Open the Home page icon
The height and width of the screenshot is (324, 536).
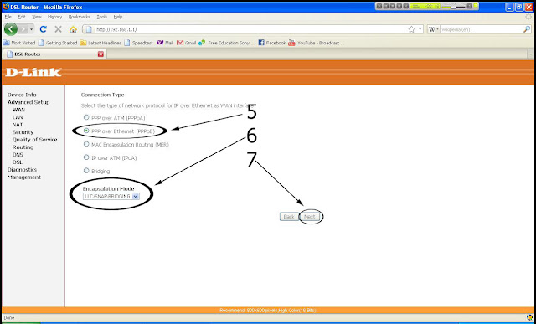point(73,29)
